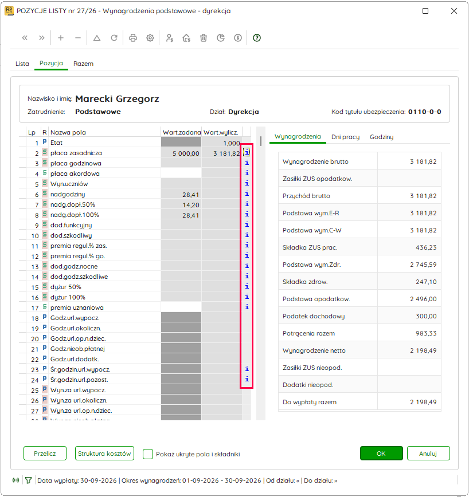This screenshot has width=469, height=497.
Task: Open settings with the gear icon
Action: click(150, 38)
